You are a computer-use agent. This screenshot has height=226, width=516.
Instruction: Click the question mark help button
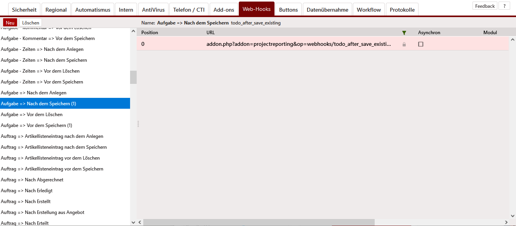504,6
